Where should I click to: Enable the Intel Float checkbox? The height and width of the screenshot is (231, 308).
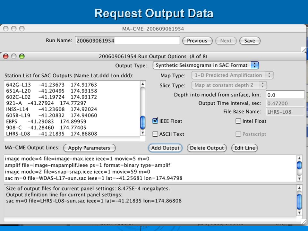pyautogui.click(x=238, y=121)
